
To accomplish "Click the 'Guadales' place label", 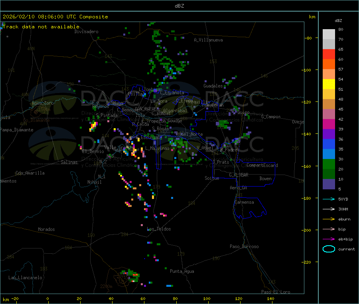I will (213, 86).
